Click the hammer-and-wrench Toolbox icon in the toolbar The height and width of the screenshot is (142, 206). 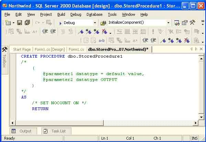tap(192, 23)
